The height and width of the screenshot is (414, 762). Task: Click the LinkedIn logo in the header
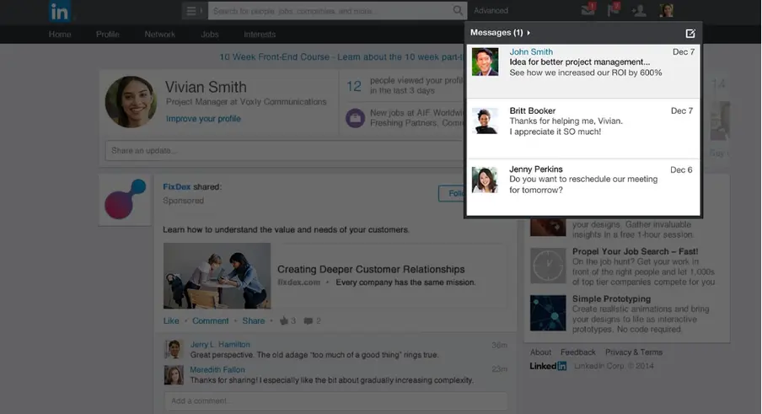pos(59,11)
